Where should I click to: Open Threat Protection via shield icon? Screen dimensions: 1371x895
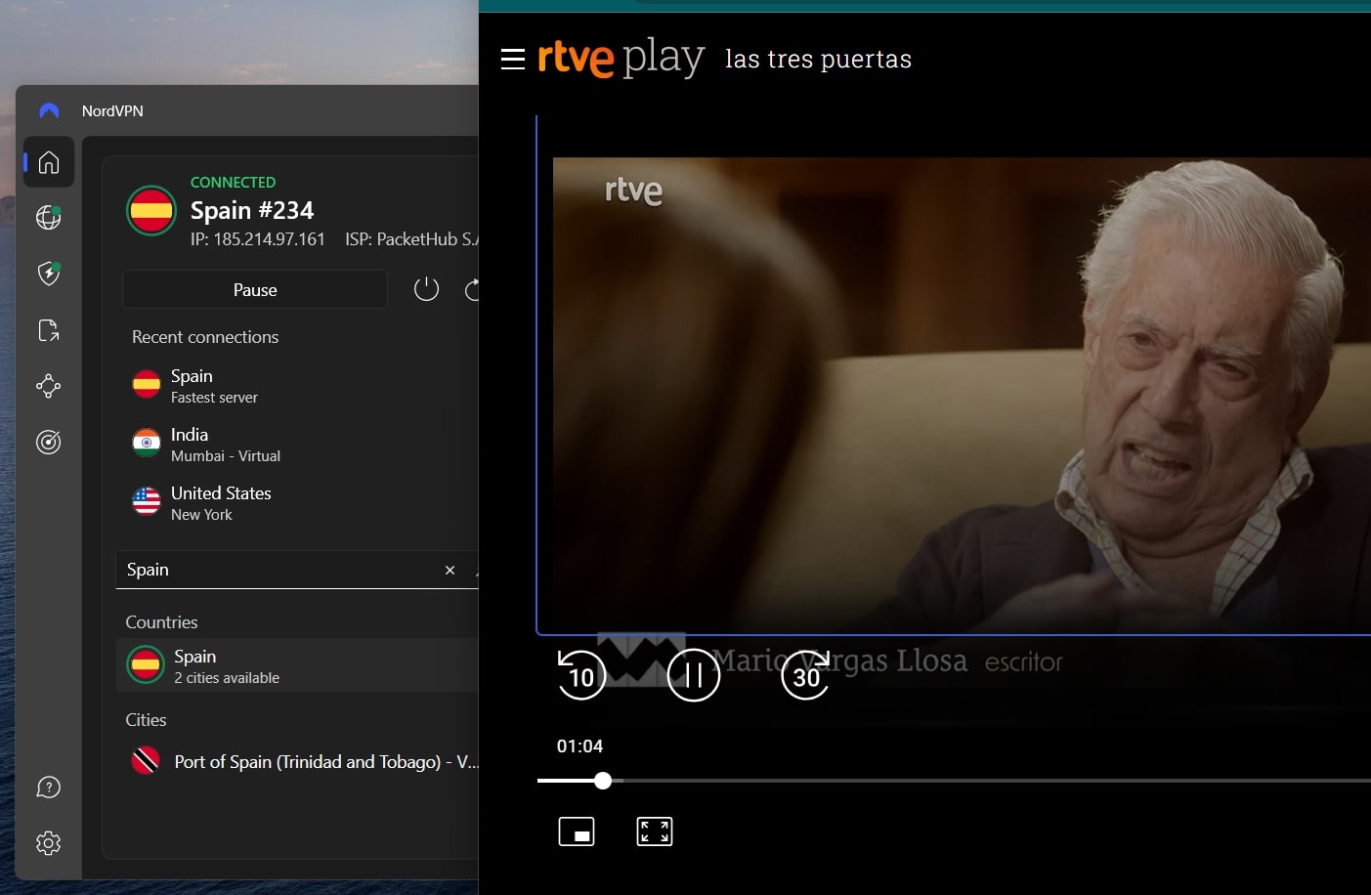48,274
